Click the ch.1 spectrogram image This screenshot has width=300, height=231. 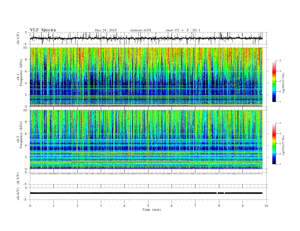pyautogui.click(x=146, y=77)
